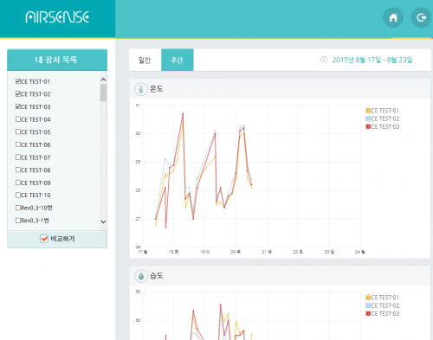Tick the CE TEST-06 checkbox
The height and width of the screenshot is (340, 433).
(x=18, y=144)
